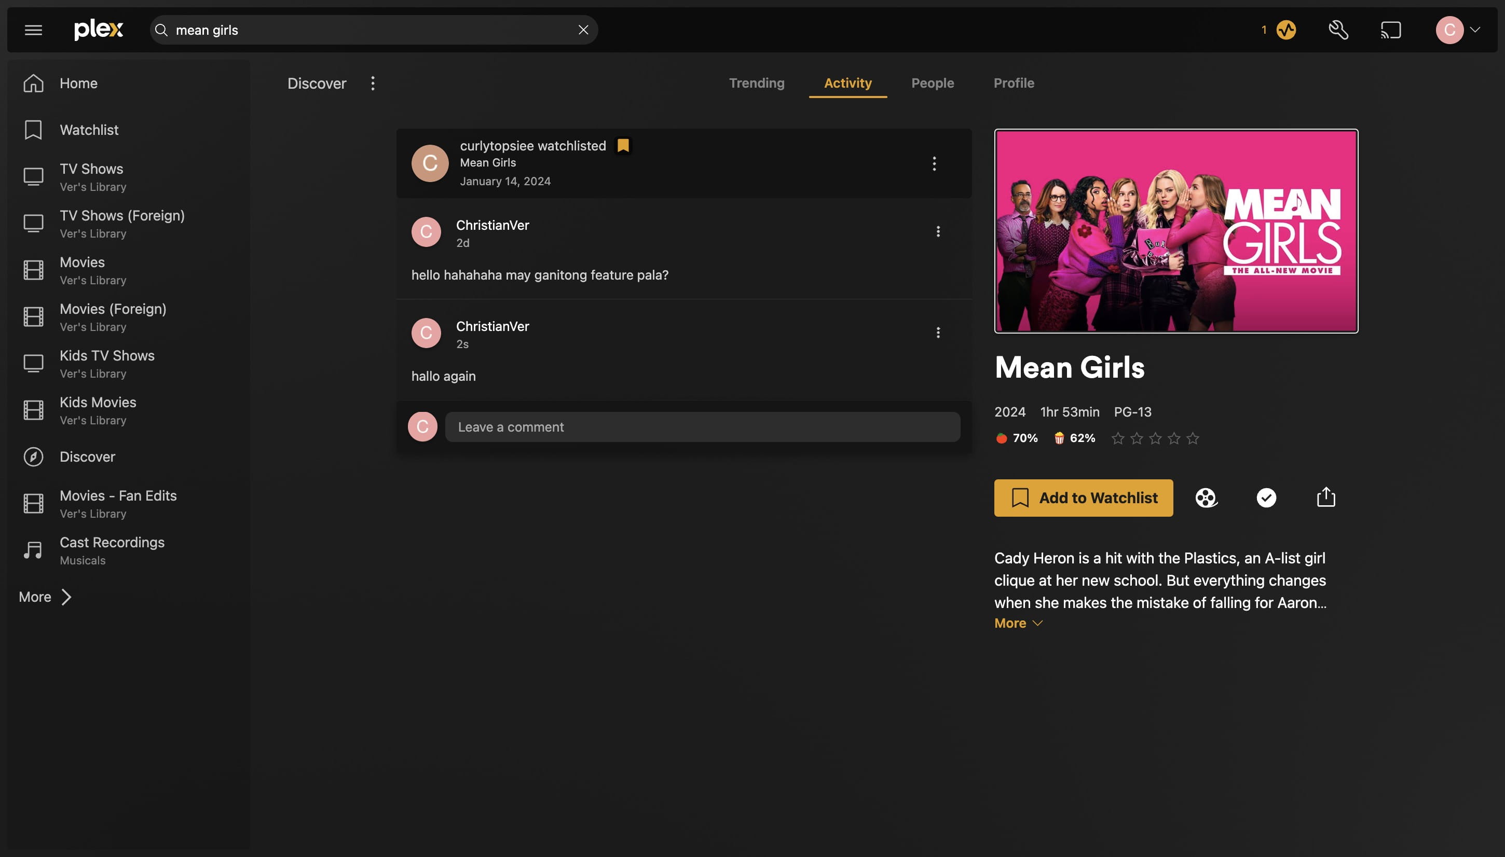Click the 'hallo again' comment text
Viewport: 1505px width, 857px height.
click(443, 377)
